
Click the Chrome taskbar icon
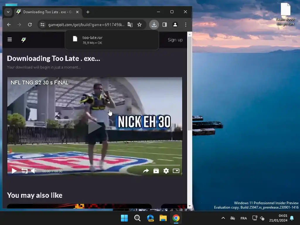pos(176,218)
